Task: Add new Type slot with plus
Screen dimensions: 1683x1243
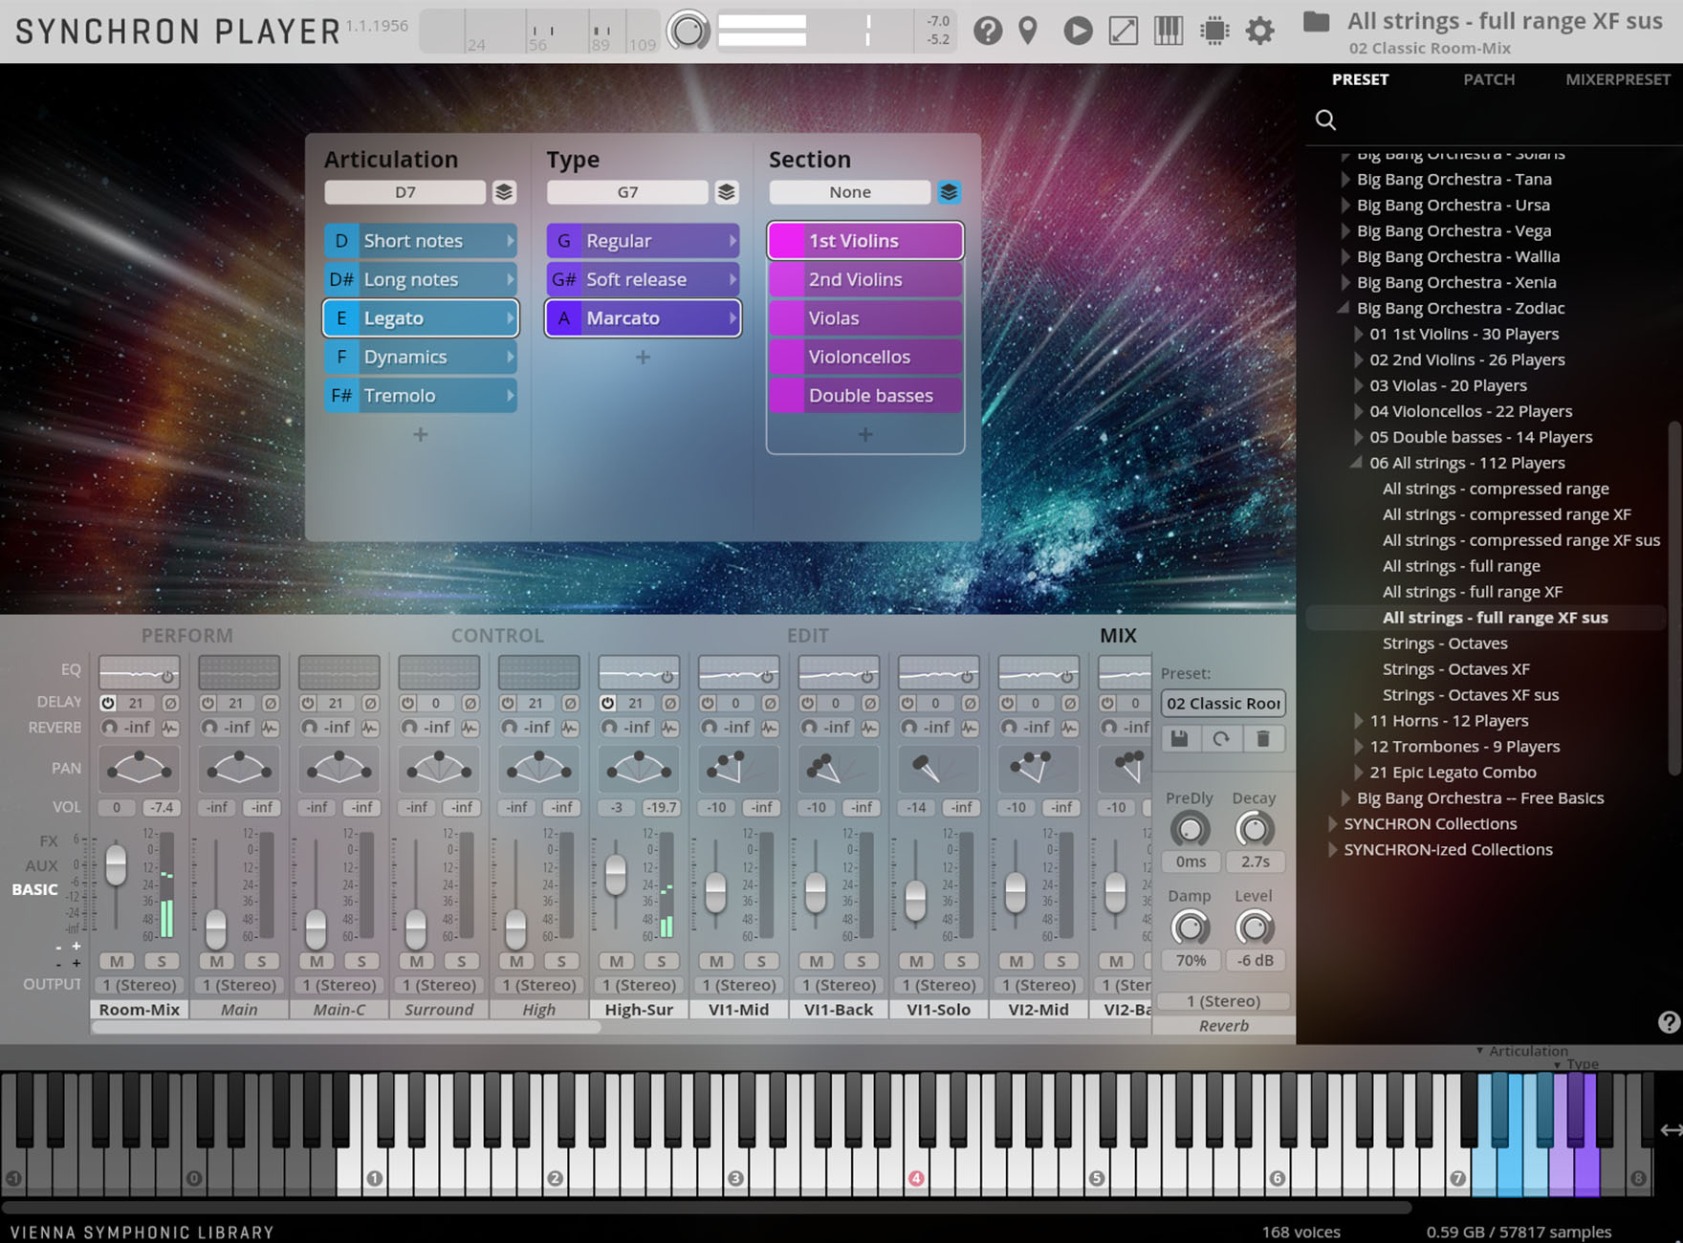Action: point(643,357)
